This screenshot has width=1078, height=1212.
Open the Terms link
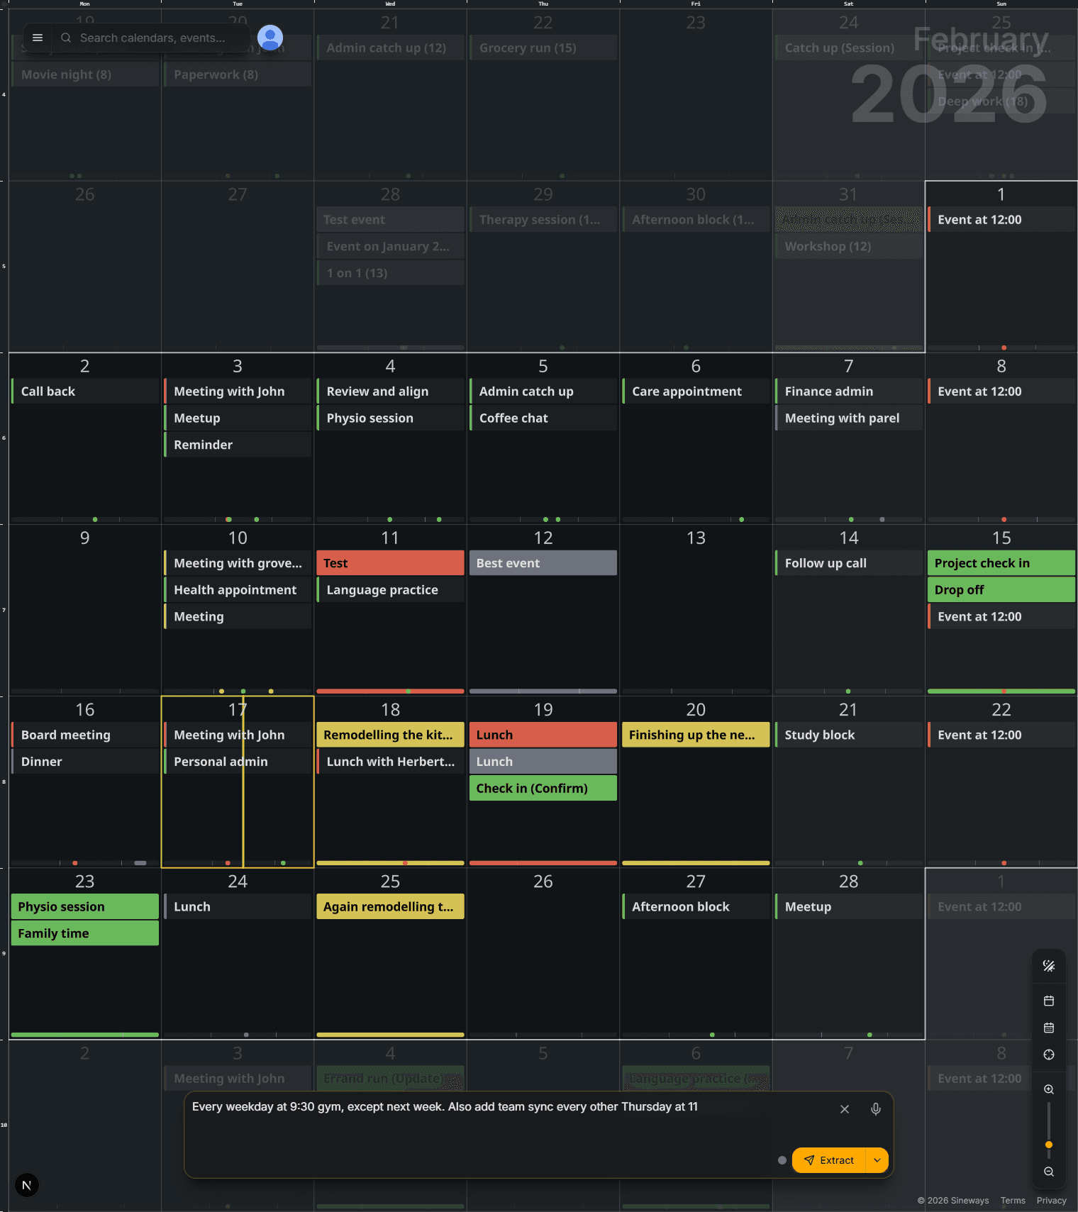(1012, 1201)
